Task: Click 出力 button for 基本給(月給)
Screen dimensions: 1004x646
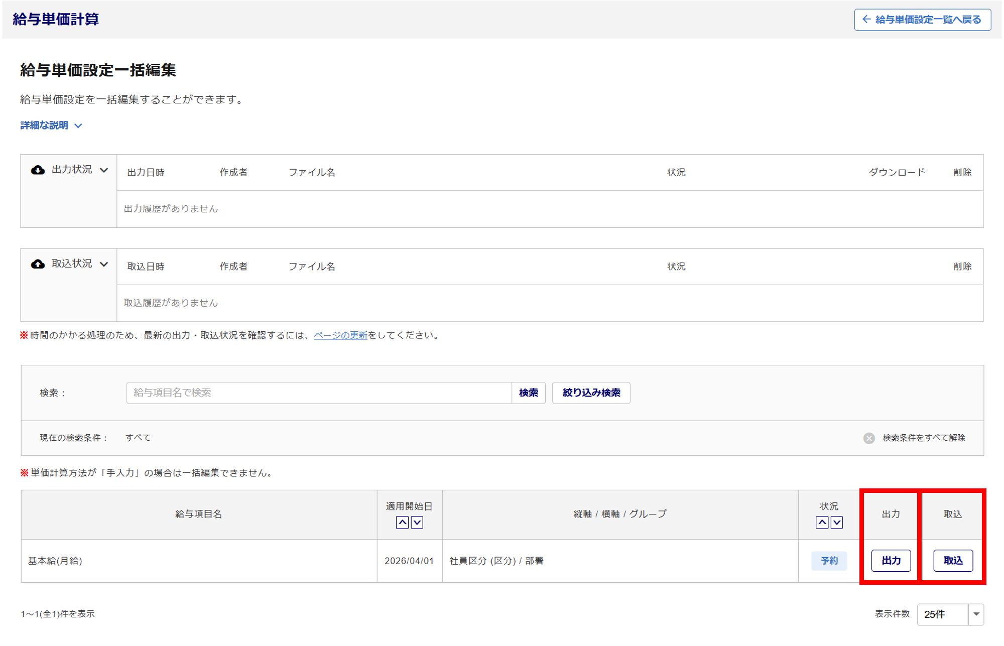Action: [891, 561]
